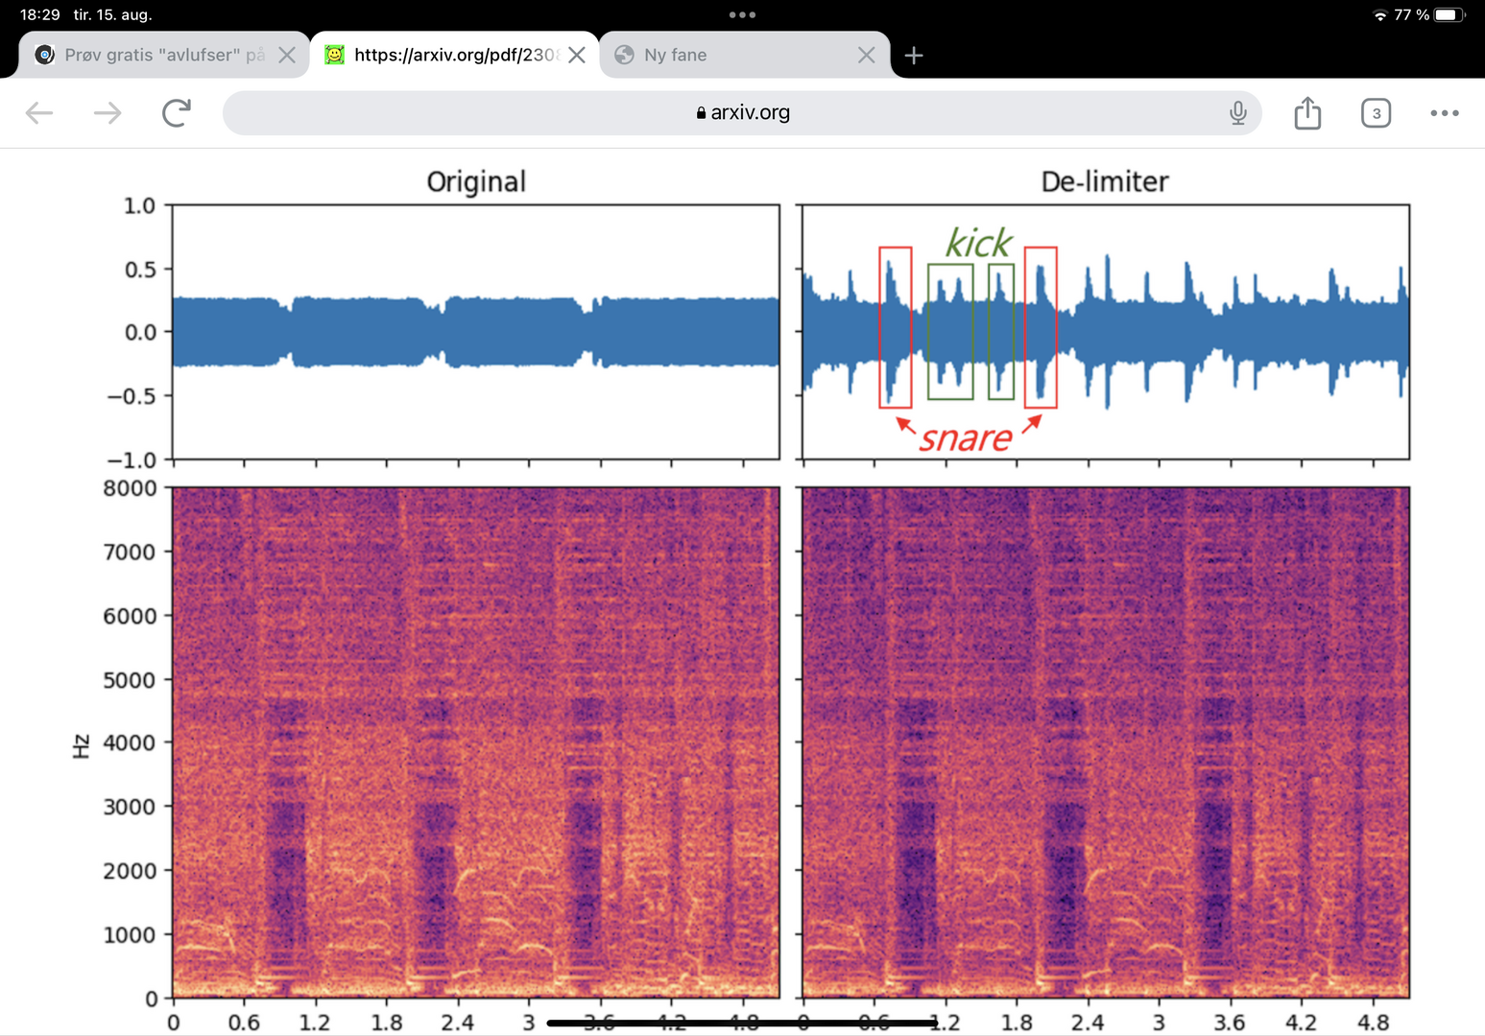Open the share sheet icon
Screen dimensions: 1485x1036
pos(1307,112)
